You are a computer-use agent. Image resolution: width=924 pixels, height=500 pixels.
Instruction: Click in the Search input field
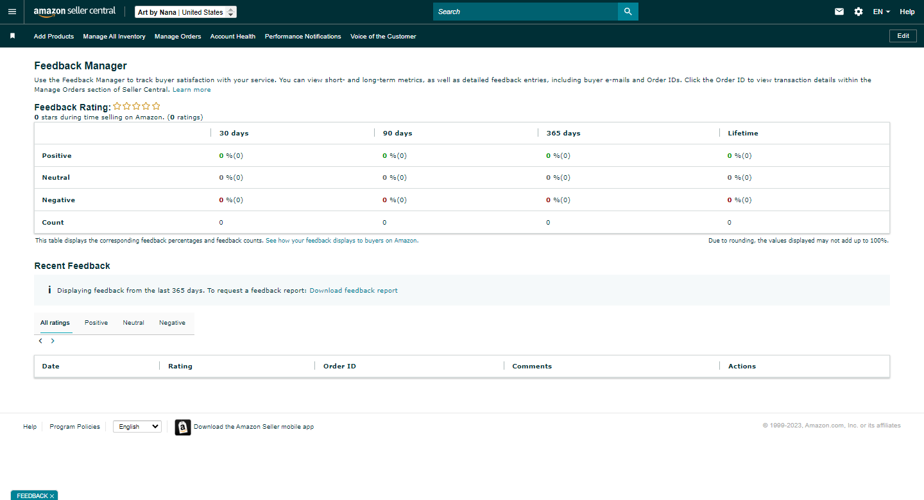[526, 12]
